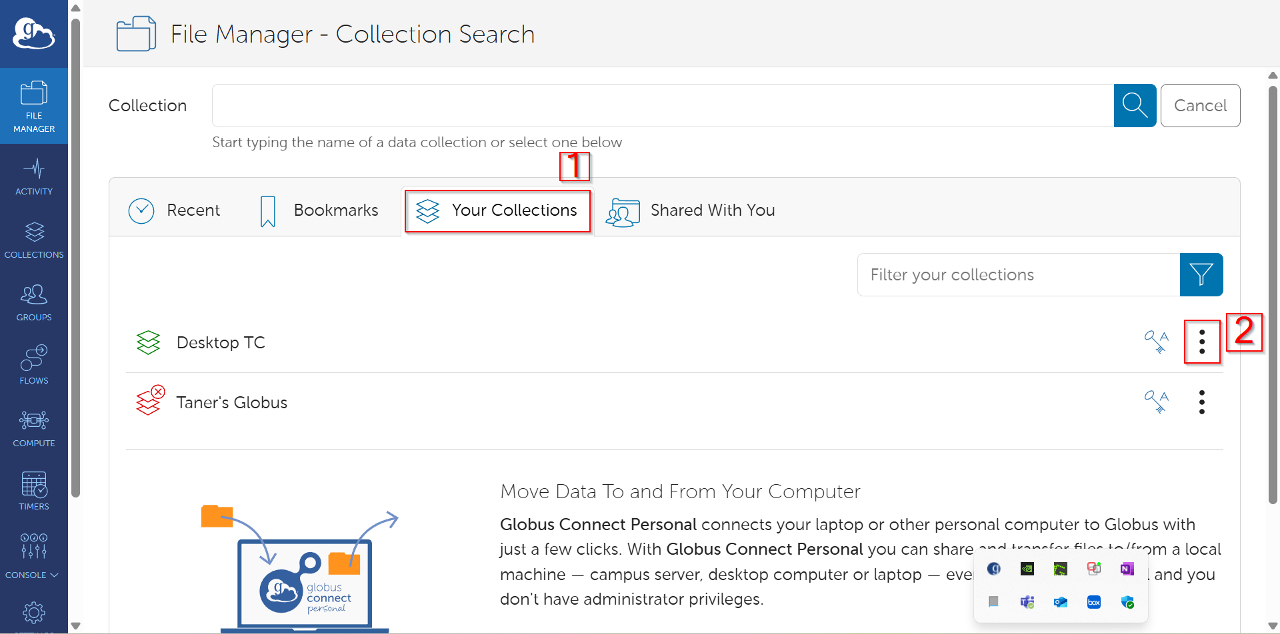
Task: Open the Timers sidebar page
Action: click(34, 491)
